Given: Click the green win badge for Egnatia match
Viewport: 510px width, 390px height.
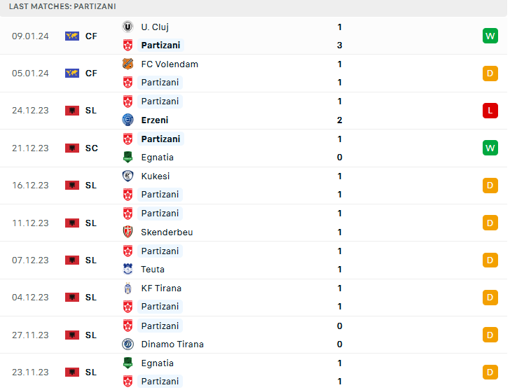Looking at the screenshot, I should (x=490, y=148).
